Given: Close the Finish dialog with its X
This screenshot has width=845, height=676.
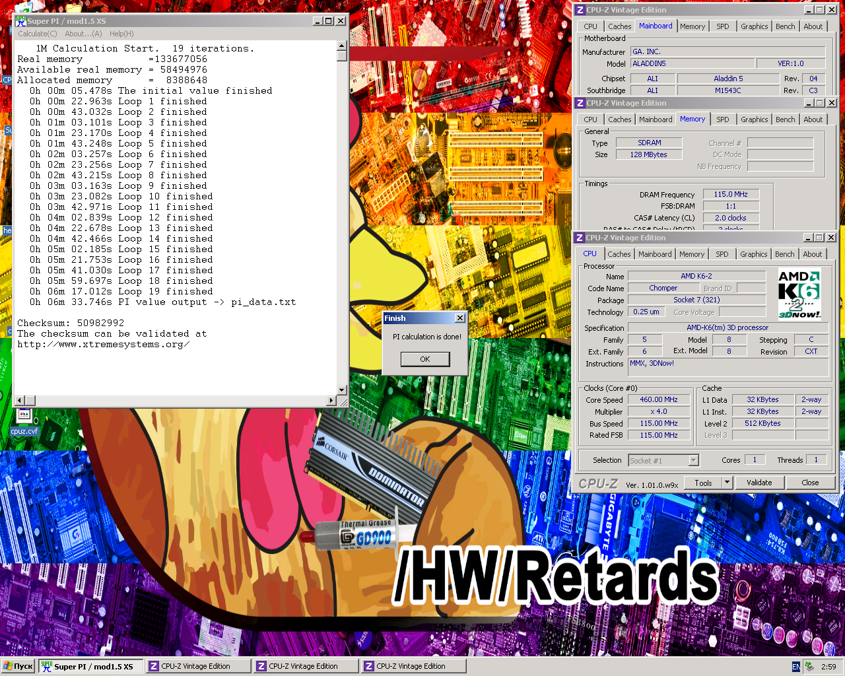Looking at the screenshot, I should 460,318.
